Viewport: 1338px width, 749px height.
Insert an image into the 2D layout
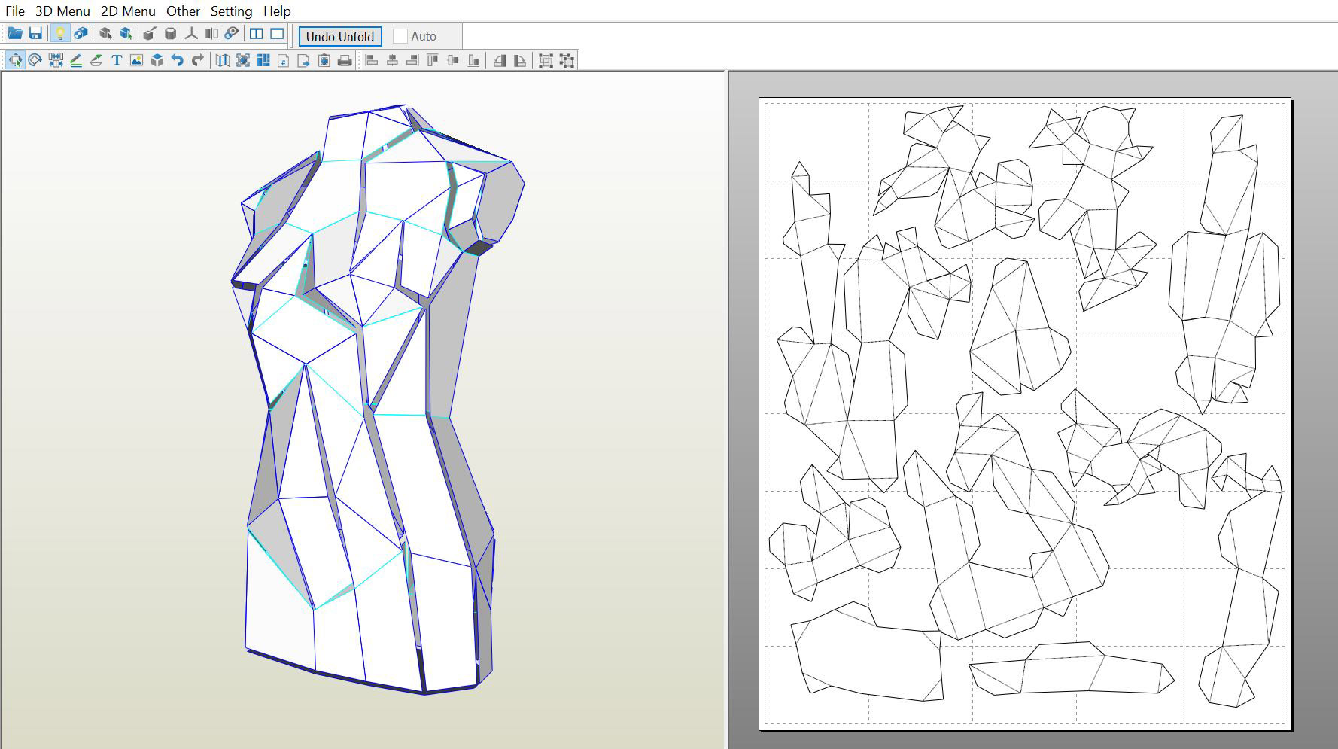click(x=135, y=60)
